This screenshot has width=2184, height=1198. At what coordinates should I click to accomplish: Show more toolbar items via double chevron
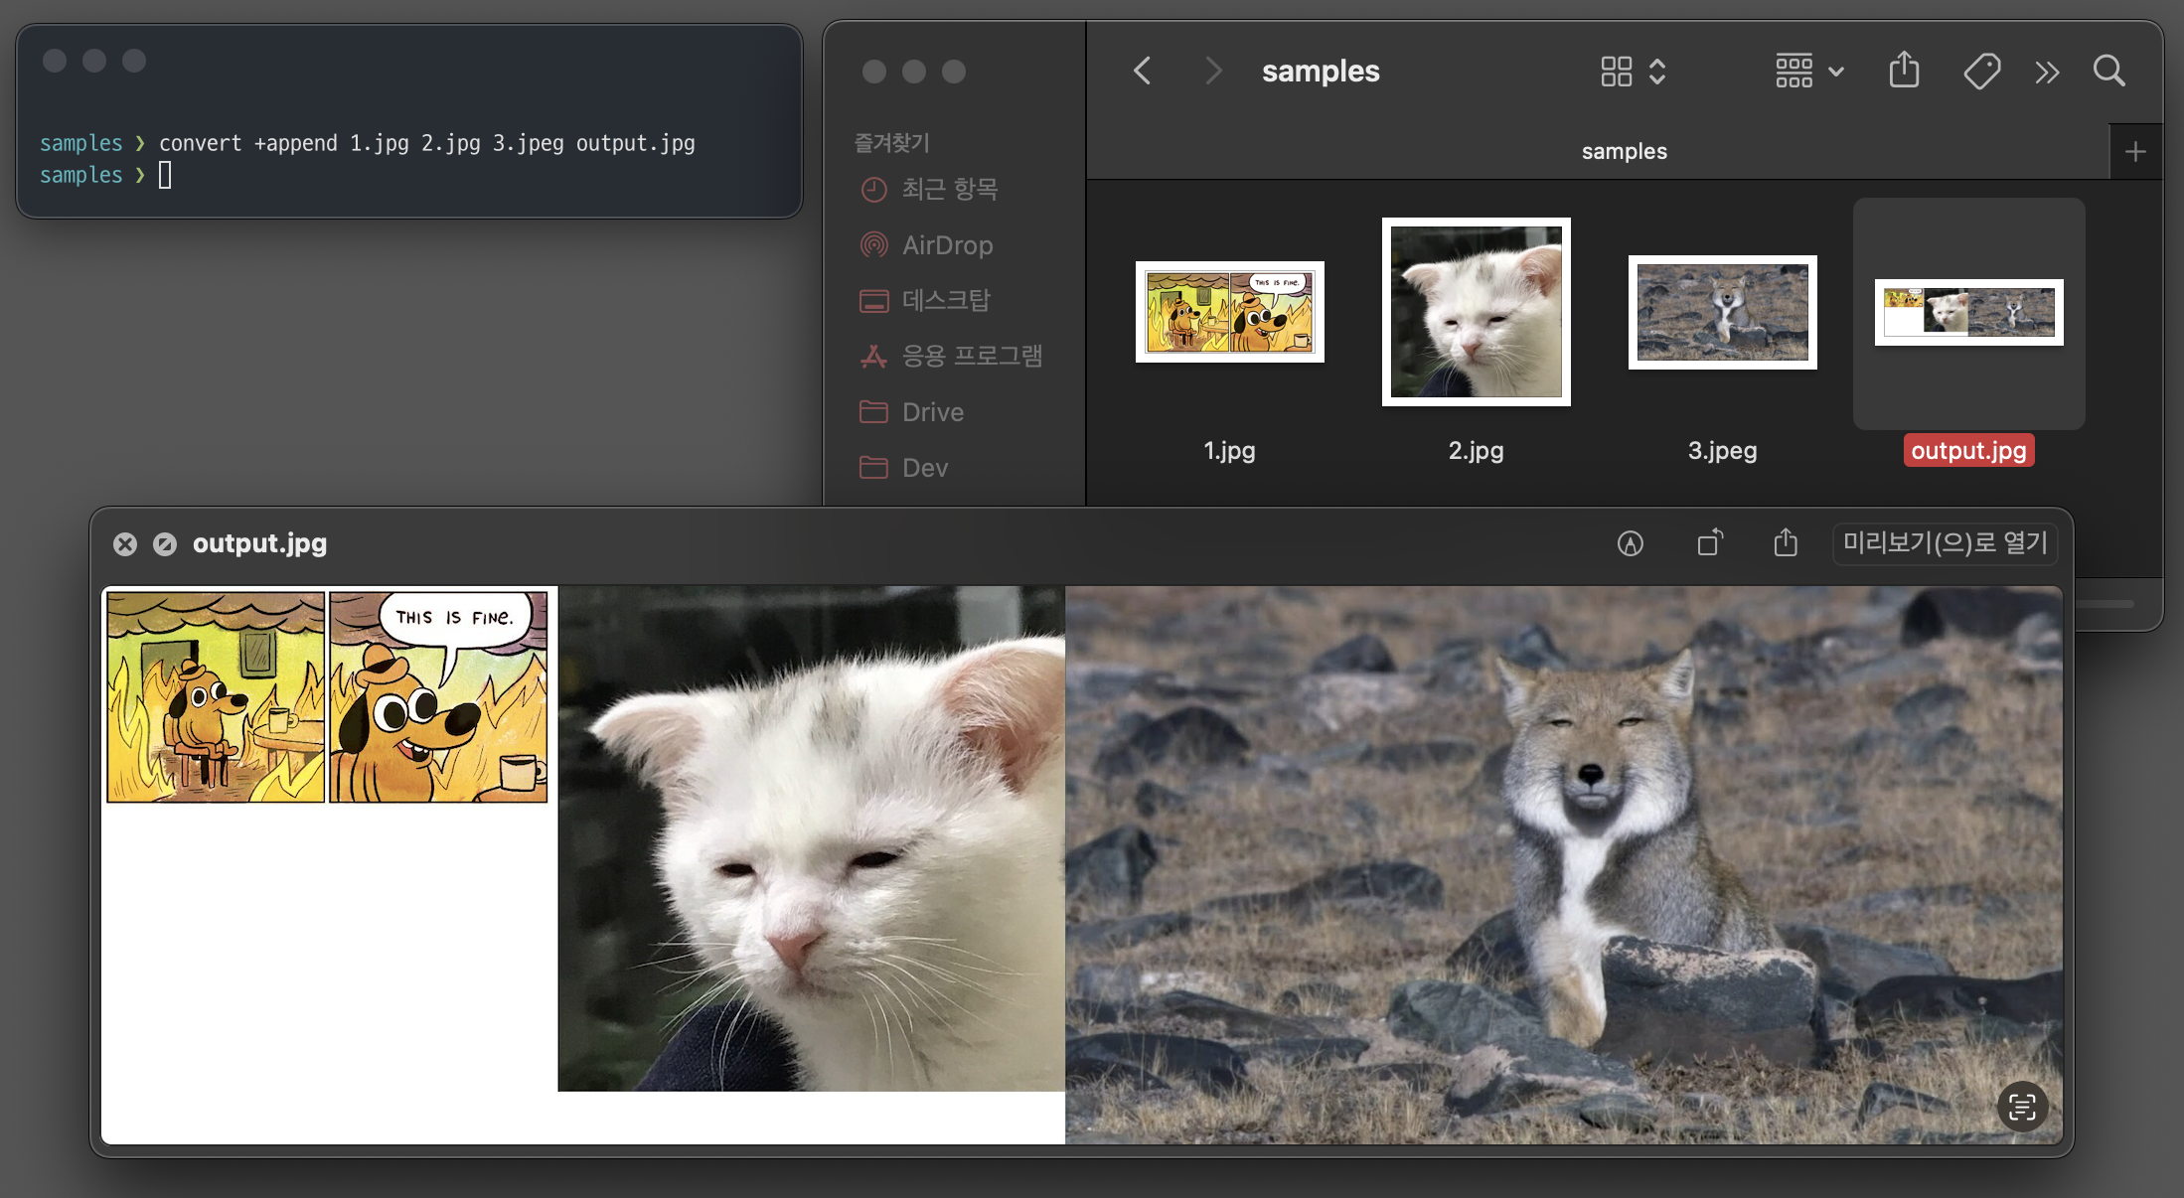click(2047, 72)
